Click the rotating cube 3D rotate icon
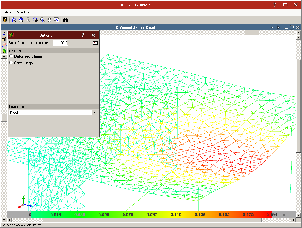This screenshot has height=228, width=302. pyautogui.click(x=4, y=45)
